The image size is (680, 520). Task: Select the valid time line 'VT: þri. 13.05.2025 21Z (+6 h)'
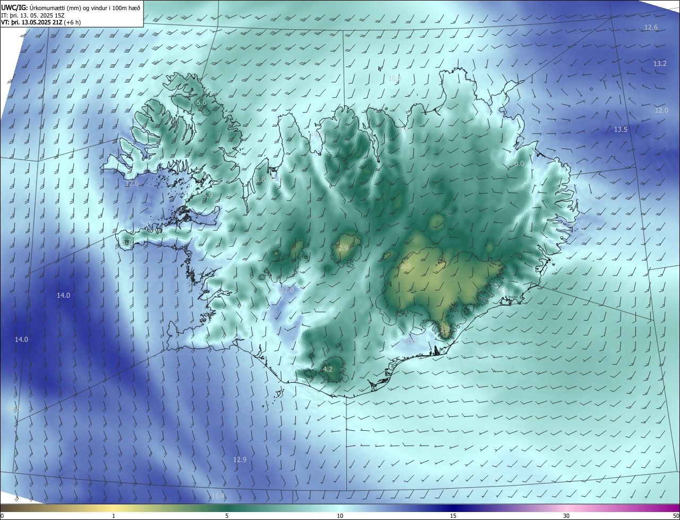(x=41, y=22)
